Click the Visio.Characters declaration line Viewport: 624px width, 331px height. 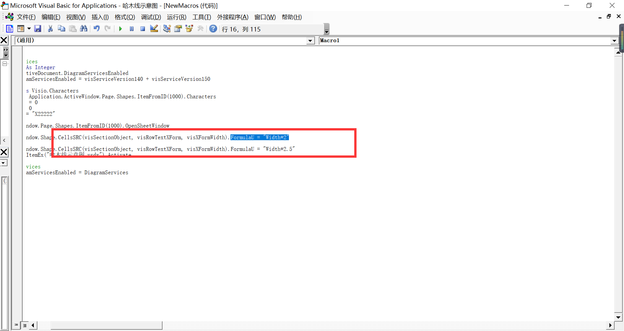[x=52, y=91]
